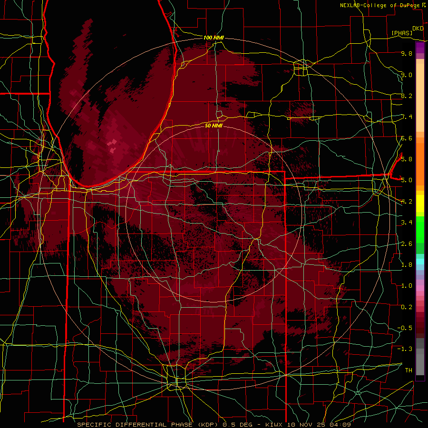
Task: Click the -0.5 value on the color scale
Action: point(405,328)
